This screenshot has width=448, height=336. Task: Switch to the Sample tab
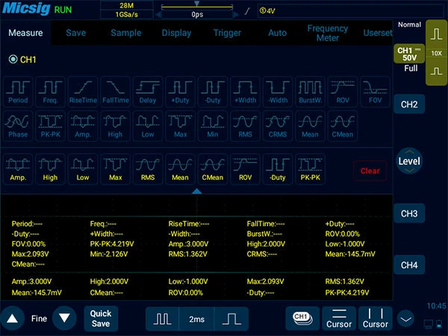tap(126, 33)
